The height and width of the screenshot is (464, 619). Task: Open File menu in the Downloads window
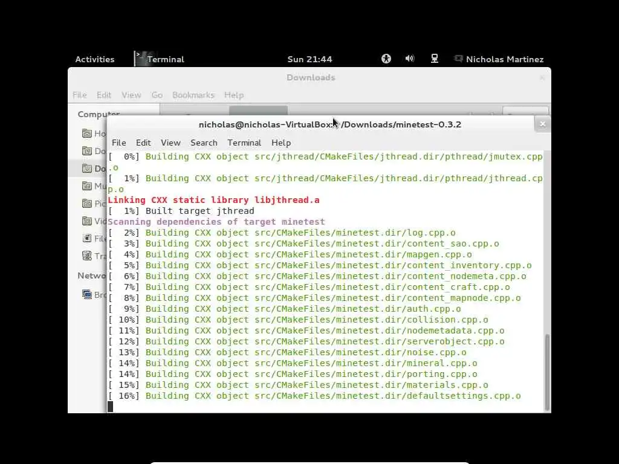click(79, 95)
